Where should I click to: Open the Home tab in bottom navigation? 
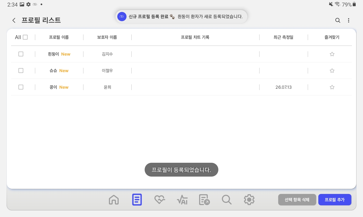(x=114, y=200)
